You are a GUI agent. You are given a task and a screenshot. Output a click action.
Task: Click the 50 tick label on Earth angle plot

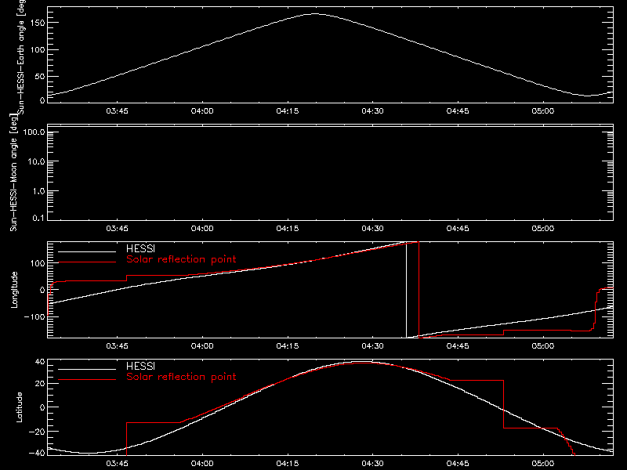point(40,76)
